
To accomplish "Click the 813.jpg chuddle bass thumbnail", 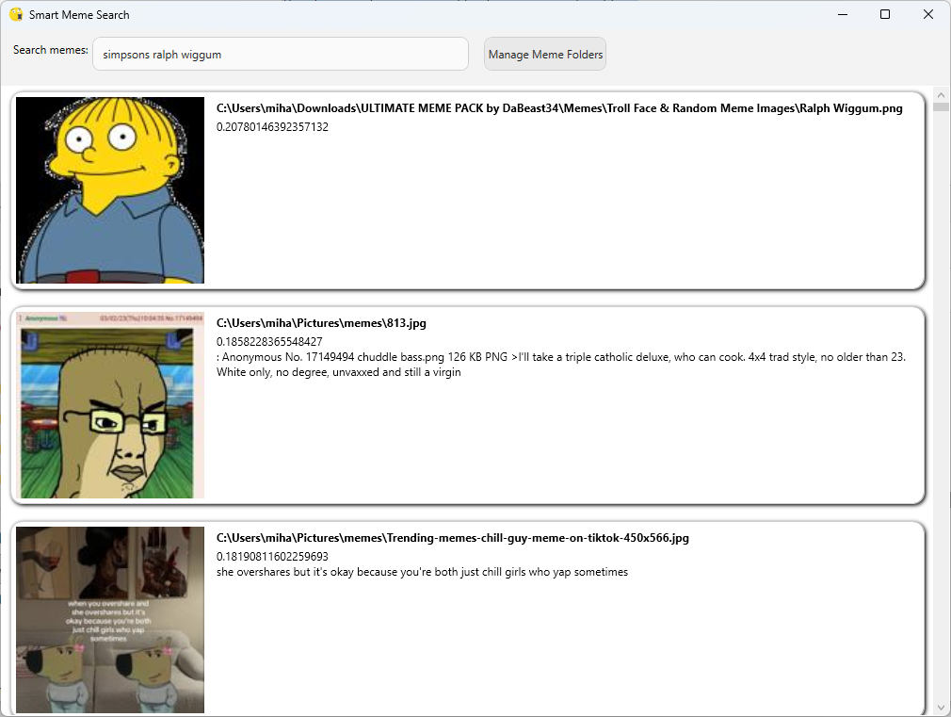I will pyautogui.click(x=110, y=404).
